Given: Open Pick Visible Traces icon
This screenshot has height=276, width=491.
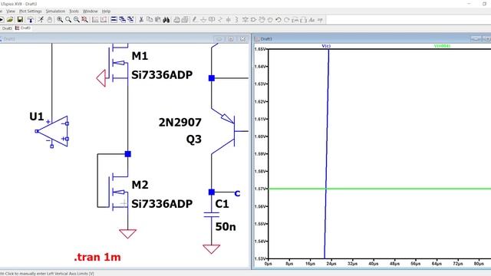Looking at the screenshot, I should pyautogui.click(x=95, y=20).
